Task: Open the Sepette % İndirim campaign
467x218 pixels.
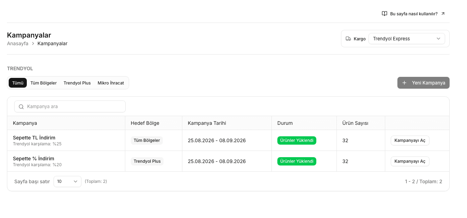Action: 410,161
